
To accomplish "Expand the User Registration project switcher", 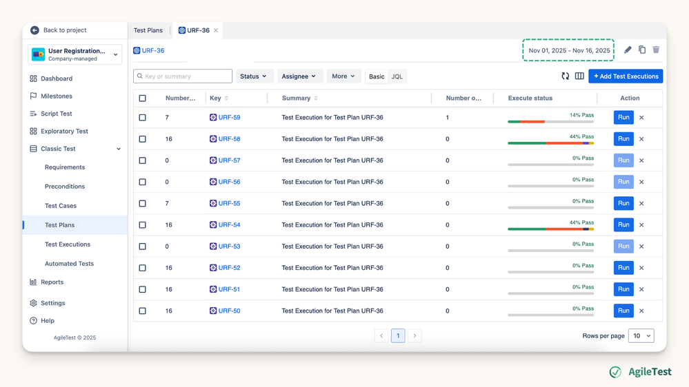I will 116,54.
